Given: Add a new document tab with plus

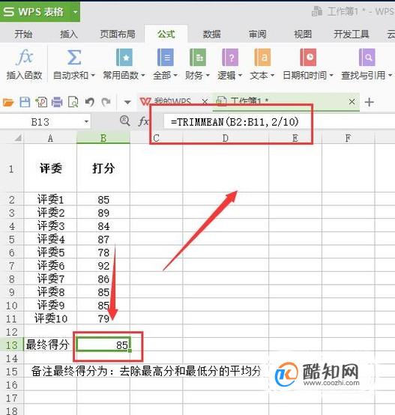Looking at the screenshot, I should pos(370,102).
